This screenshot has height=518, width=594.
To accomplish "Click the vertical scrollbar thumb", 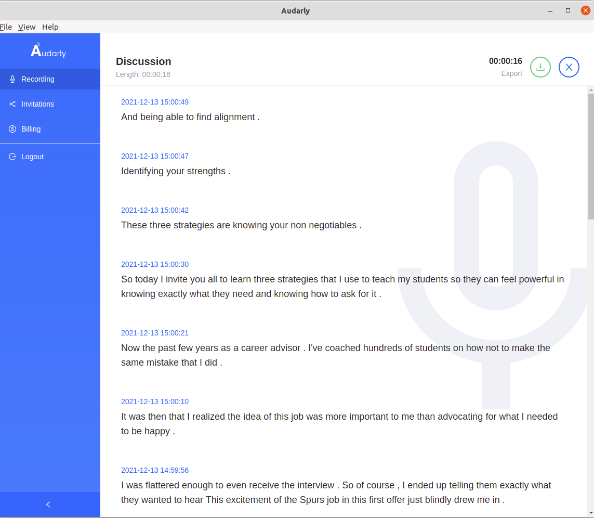I will click(591, 156).
